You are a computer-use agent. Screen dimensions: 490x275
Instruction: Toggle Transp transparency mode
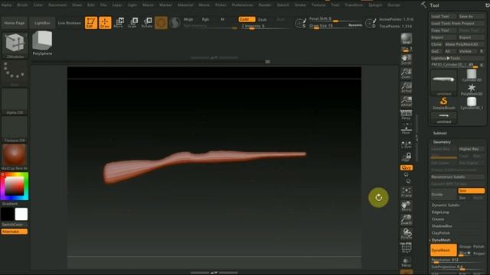click(407, 262)
